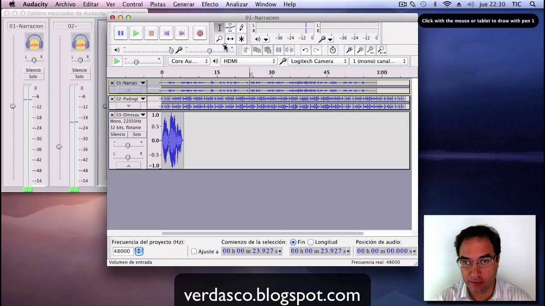Redo the last undone action
The height and width of the screenshot is (306, 545).
[316, 50]
